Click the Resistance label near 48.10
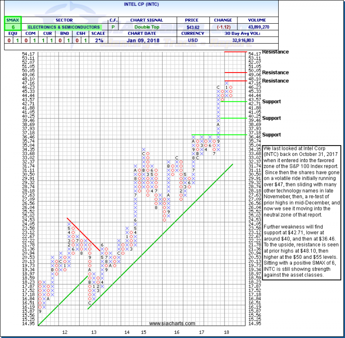Image resolution: width=345 pixels, height=338 pixels. (275, 81)
